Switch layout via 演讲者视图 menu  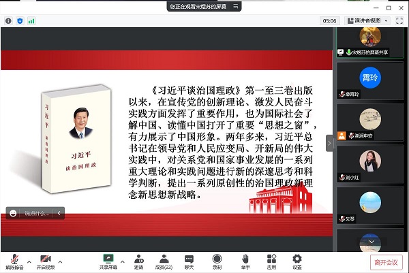[368, 21]
